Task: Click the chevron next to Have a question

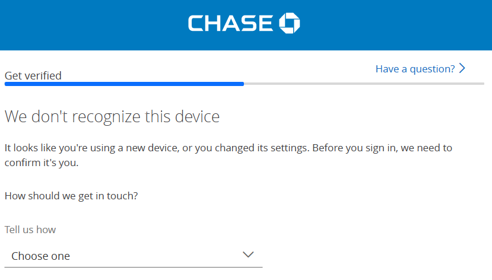Action: coord(462,68)
